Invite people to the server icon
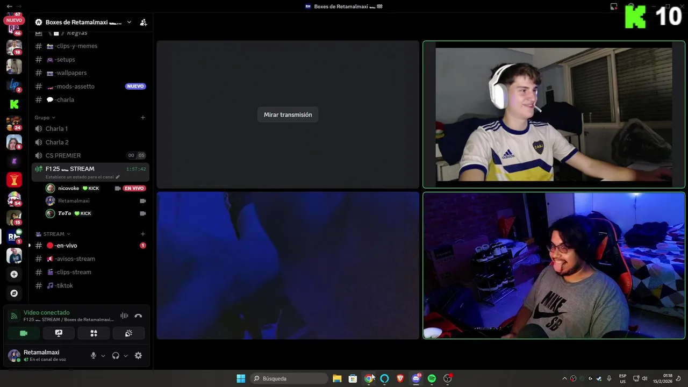 (144, 22)
